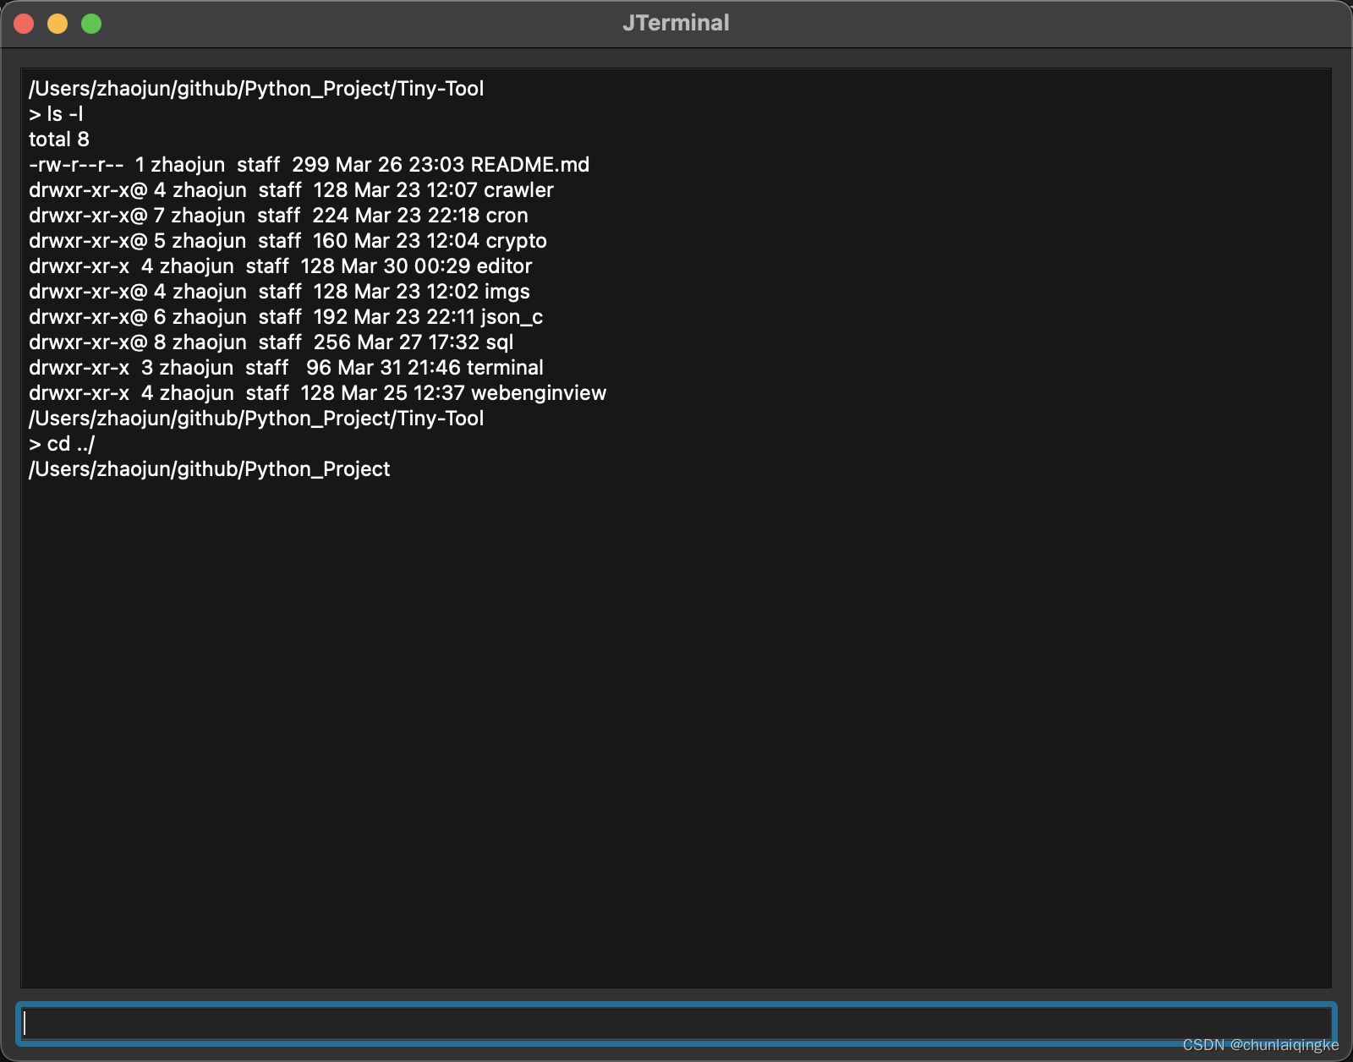1353x1062 pixels.
Task: Click the "total 8" output line
Action: [x=59, y=140]
